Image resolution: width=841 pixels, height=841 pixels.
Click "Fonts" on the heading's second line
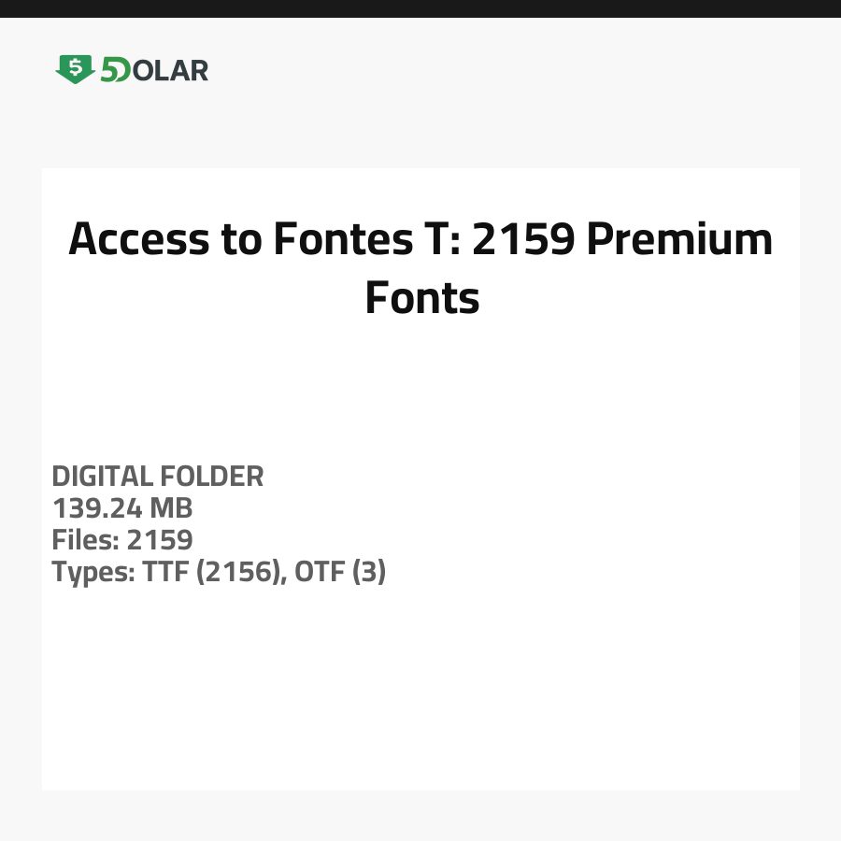pos(421,297)
